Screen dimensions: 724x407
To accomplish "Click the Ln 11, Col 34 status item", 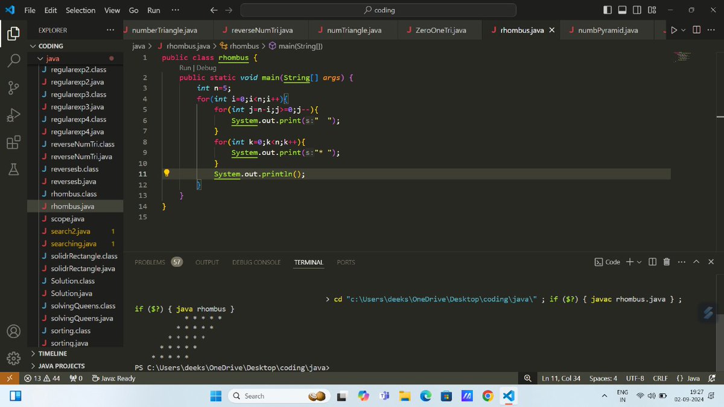I will tap(561, 378).
